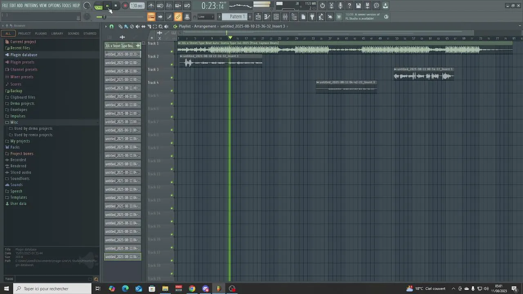
Task: Open the FILE menu
Action: tap(5, 6)
